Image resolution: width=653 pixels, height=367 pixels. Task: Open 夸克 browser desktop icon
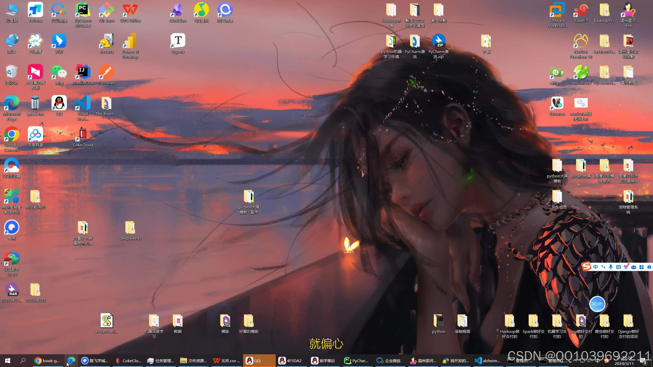click(12, 230)
